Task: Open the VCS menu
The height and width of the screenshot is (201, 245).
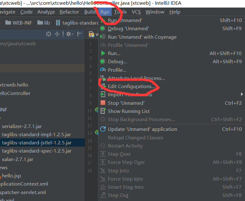Action: (x=136, y=12)
